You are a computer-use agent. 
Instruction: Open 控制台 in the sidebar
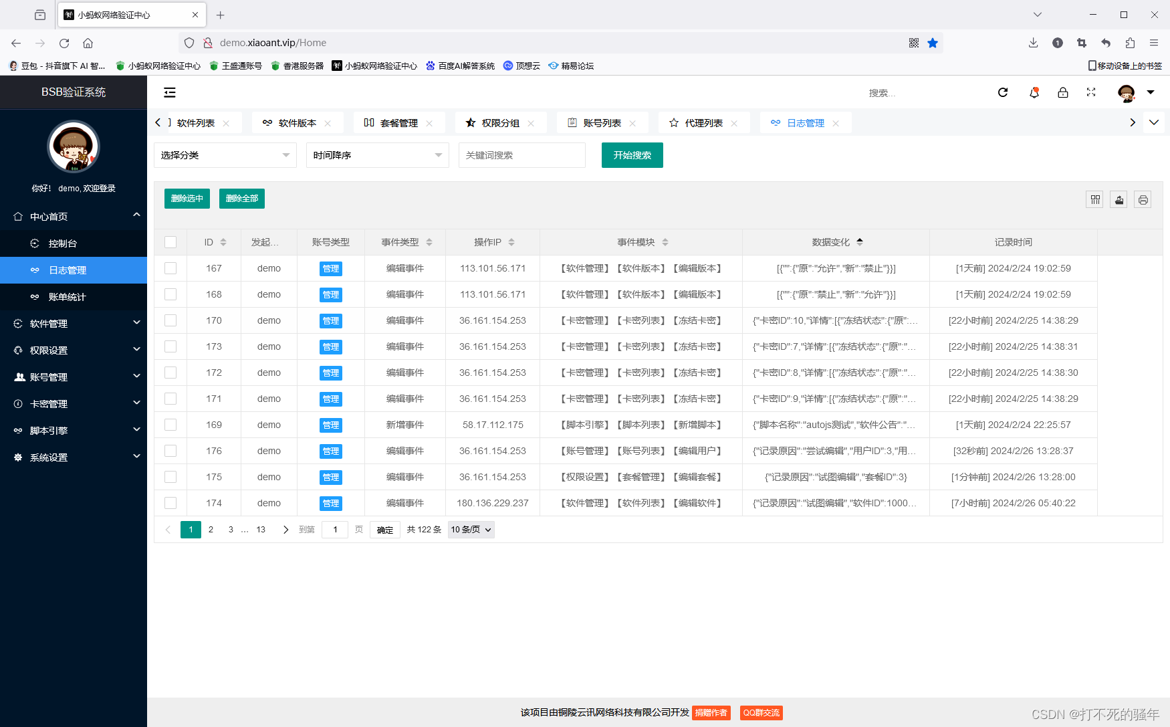pos(74,243)
